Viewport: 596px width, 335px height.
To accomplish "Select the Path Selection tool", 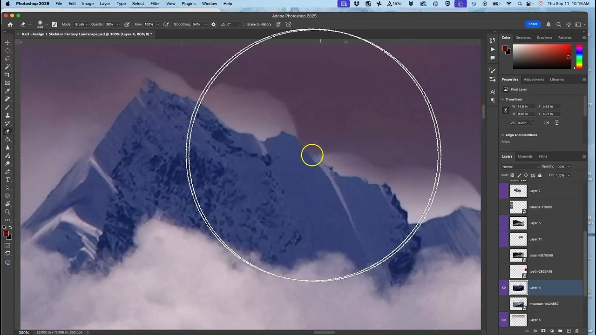I will pos(7,188).
